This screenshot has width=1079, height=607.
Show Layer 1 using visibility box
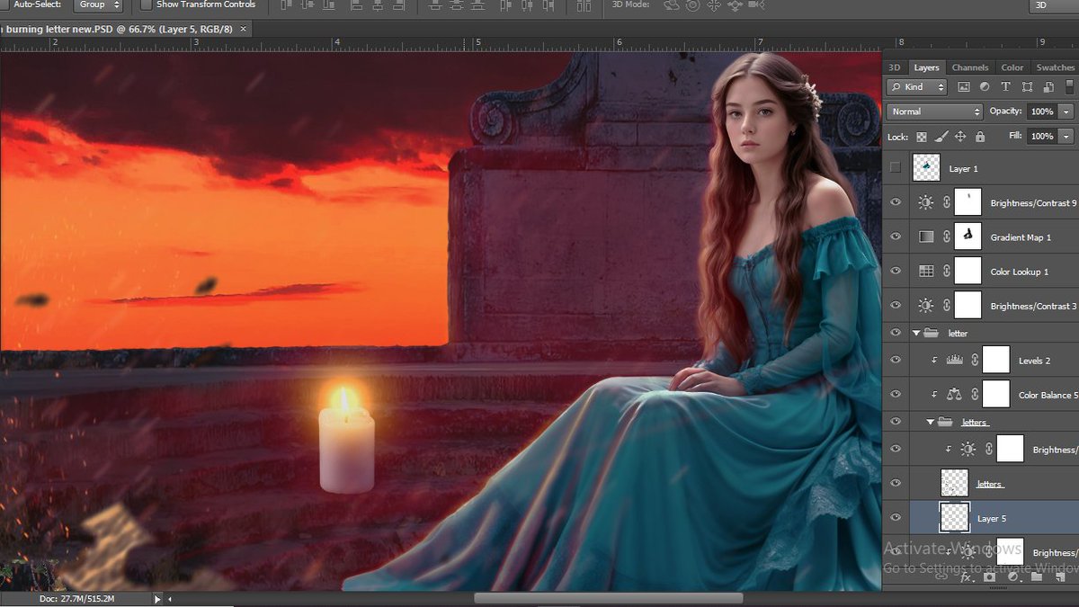(895, 167)
